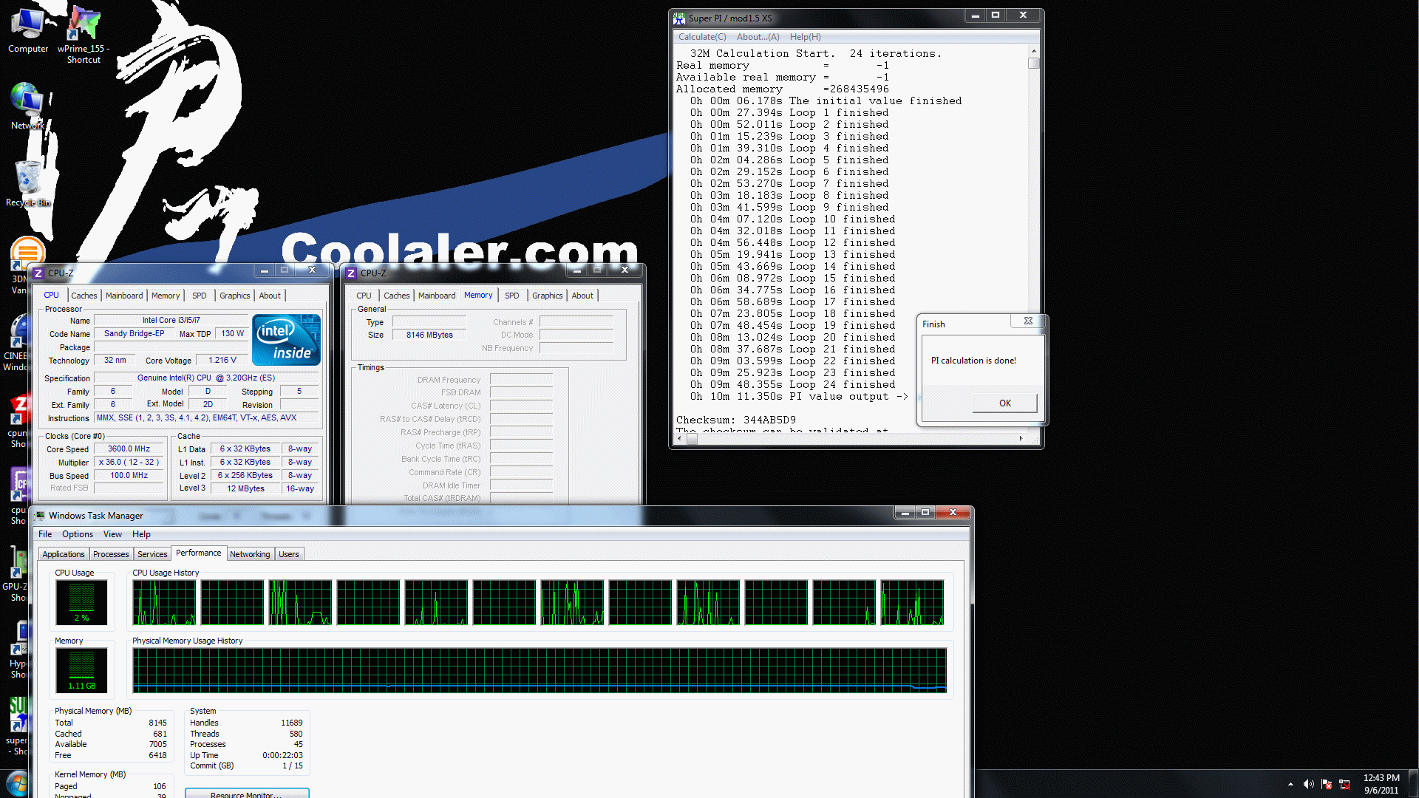Select the Caches tab in right CPU-Z

[x=397, y=296]
